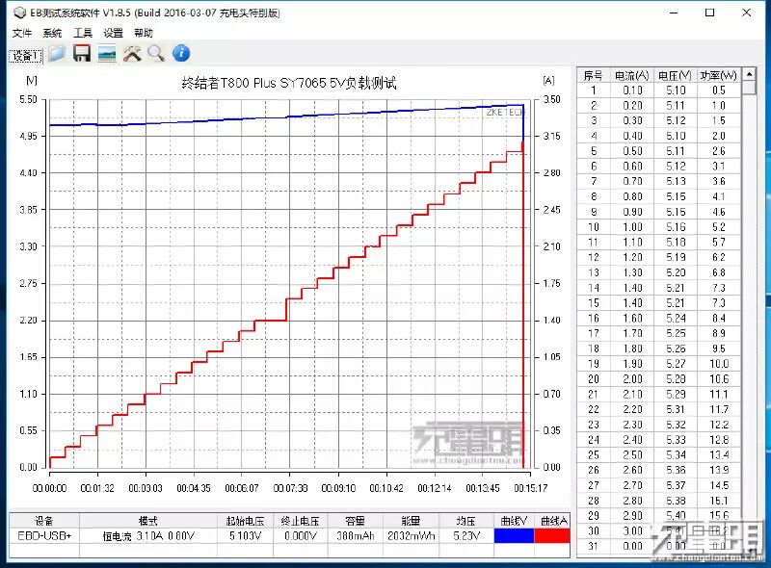Click the [V] voltage axis label
The height and width of the screenshot is (568, 771).
[31, 80]
